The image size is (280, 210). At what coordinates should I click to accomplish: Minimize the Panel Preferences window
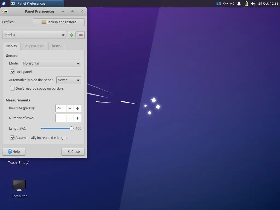click(x=63, y=11)
